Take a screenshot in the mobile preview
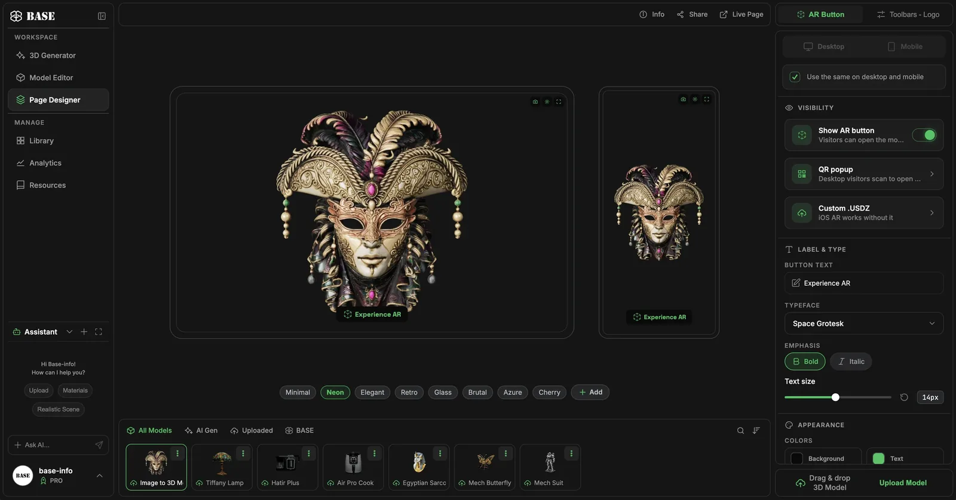The height and width of the screenshot is (500, 956). tap(683, 99)
